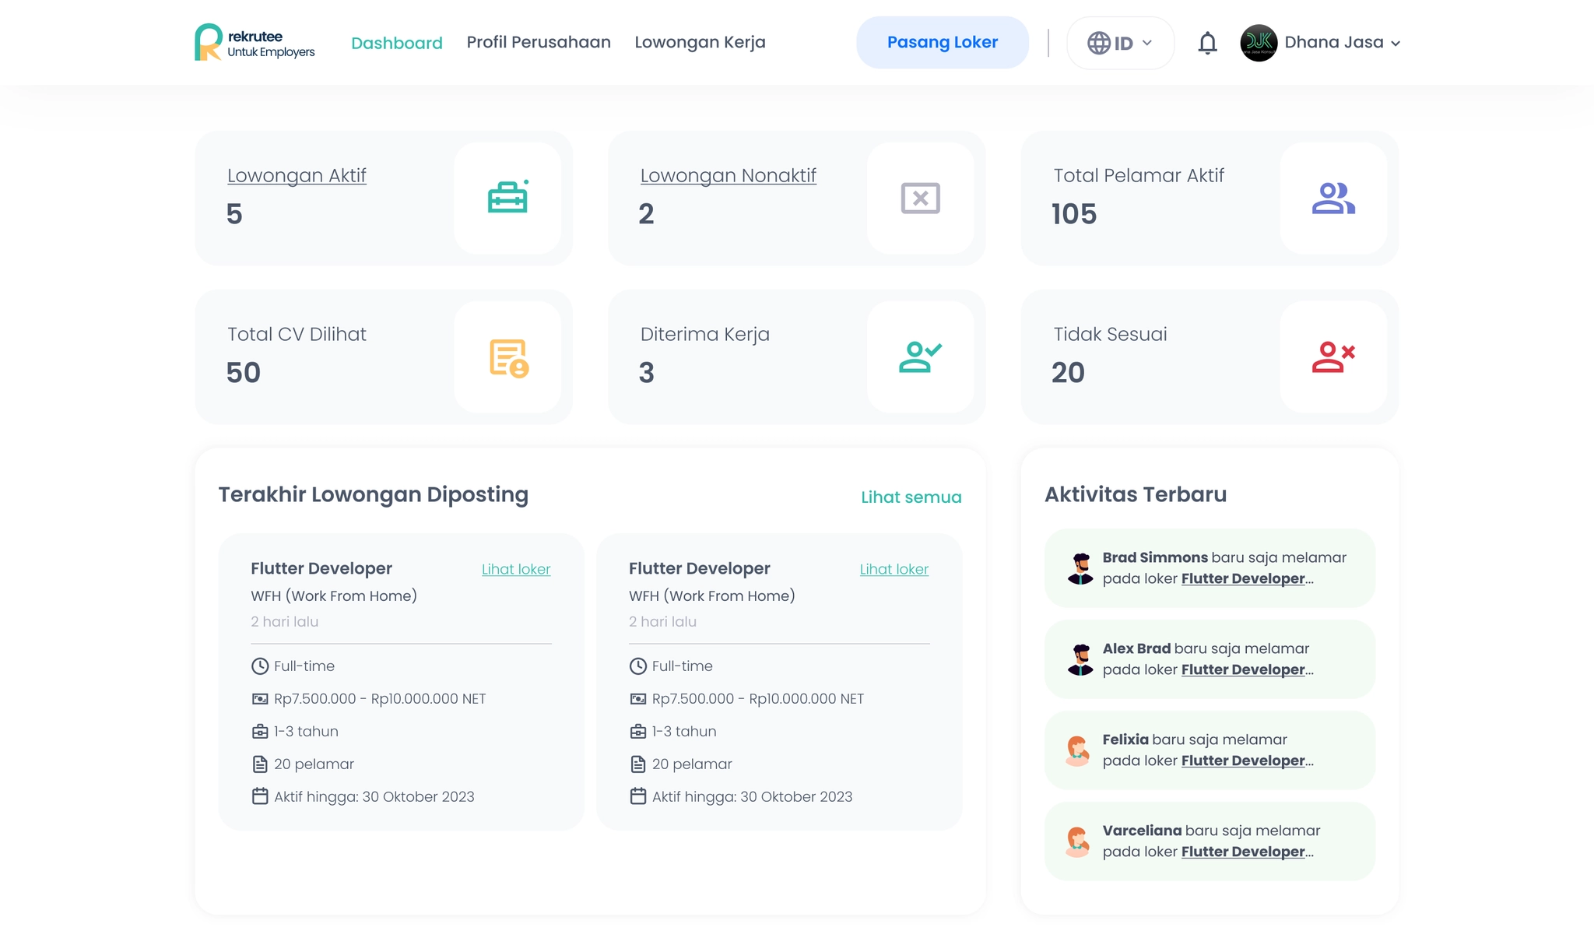Open Lowongan Nonaktif title link
Screen dimensions: 1594x938
click(728, 175)
